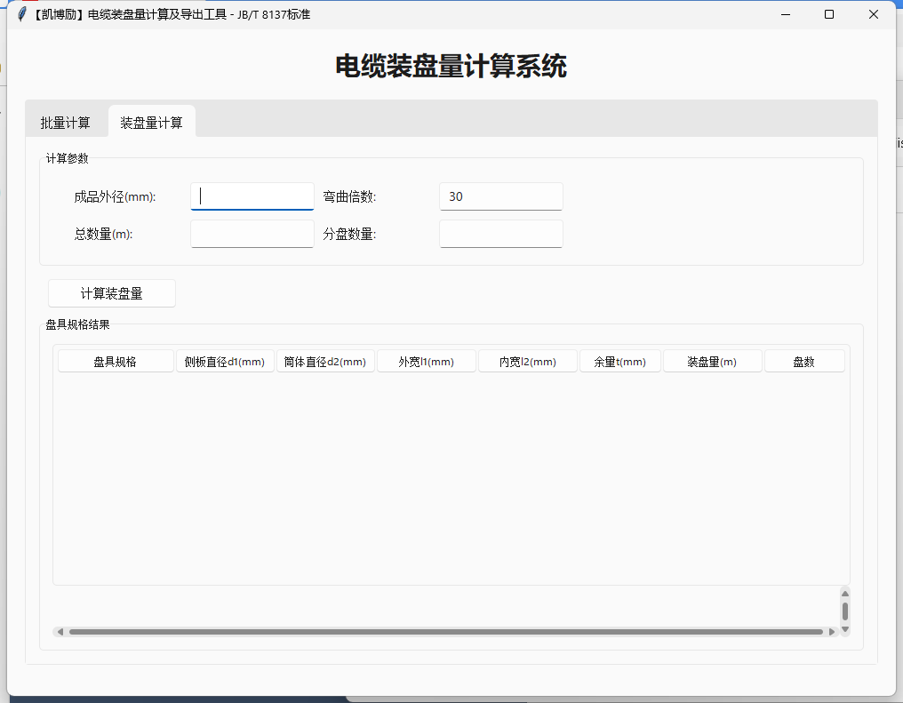The height and width of the screenshot is (703, 903).
Task: Click the vertical scrollbar in results area
Action: [x=844, y=611]
